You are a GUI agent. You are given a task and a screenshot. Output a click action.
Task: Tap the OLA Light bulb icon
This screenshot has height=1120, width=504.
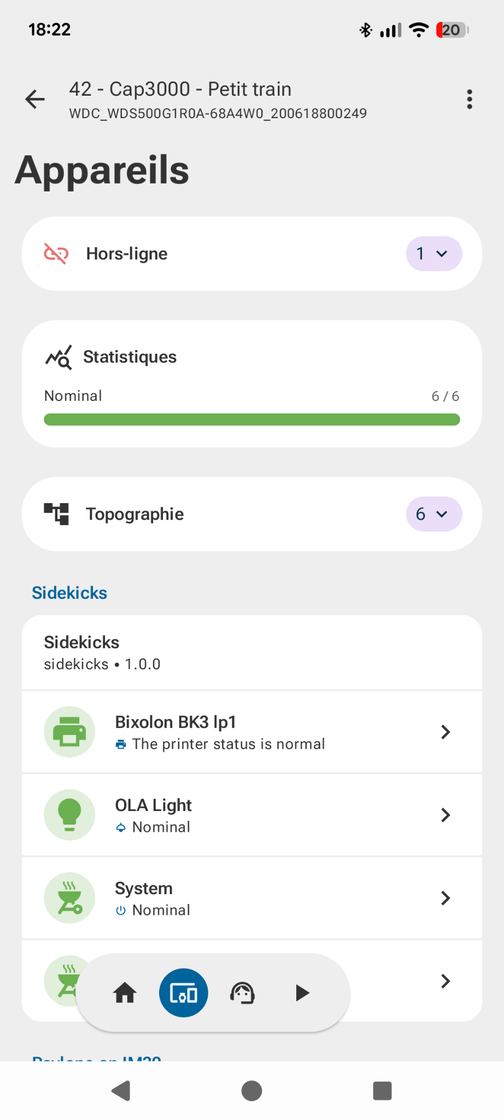[x=69, y=815]
